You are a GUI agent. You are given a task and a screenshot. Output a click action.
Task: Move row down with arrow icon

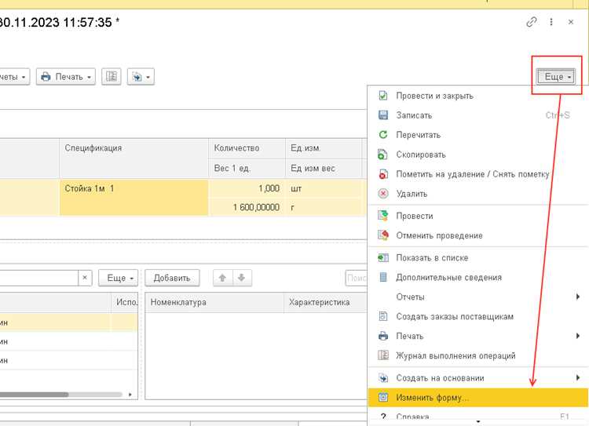tap(242, 278)
